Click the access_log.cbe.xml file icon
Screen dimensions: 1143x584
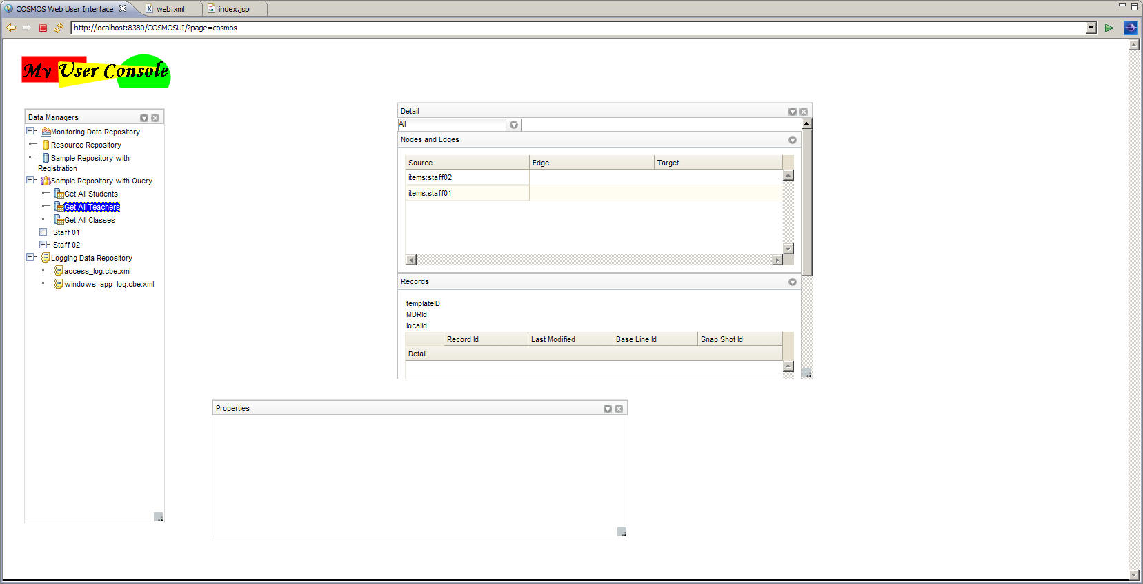[x=59, y=271]
